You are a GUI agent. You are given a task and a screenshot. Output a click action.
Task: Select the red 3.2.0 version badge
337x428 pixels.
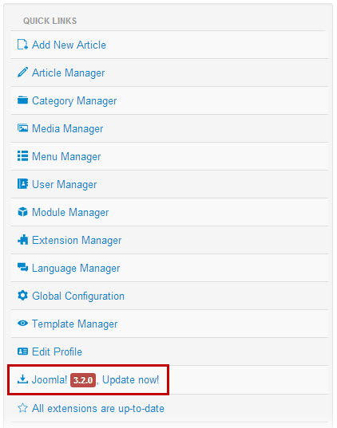[x=83, y=380]
